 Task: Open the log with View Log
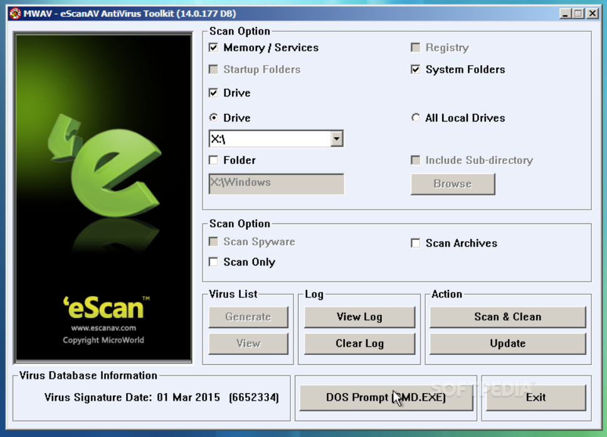(x=359, y=317)
